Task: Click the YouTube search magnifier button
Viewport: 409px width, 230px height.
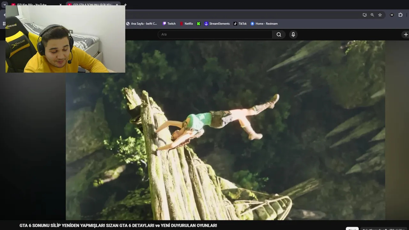Action: (279, 34)
